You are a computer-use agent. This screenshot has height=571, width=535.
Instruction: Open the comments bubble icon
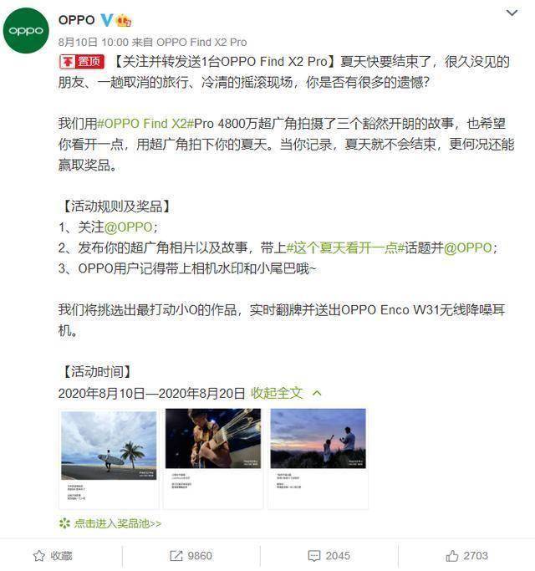(x=314, y=556)
